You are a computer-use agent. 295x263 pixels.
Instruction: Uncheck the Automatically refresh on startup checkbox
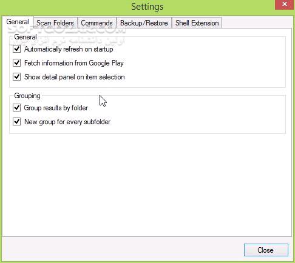(16, 49)
